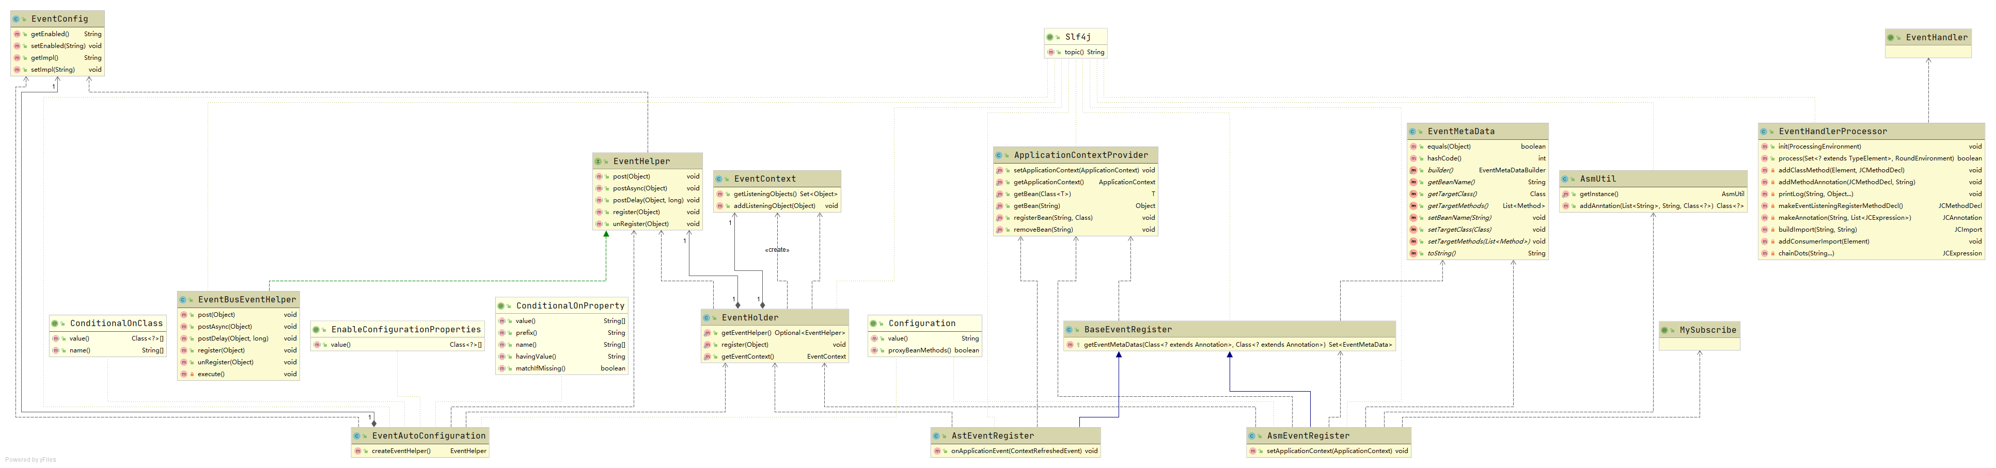Image resolution: width=1996 pixels, height=468 pixels.
Task: Click the EventHandler annotation icon
Action: tap(1891, 37)
